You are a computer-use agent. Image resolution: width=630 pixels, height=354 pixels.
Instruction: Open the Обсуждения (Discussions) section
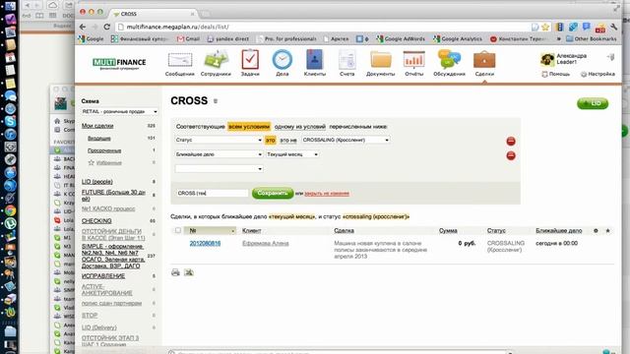[x=449, y=63]
